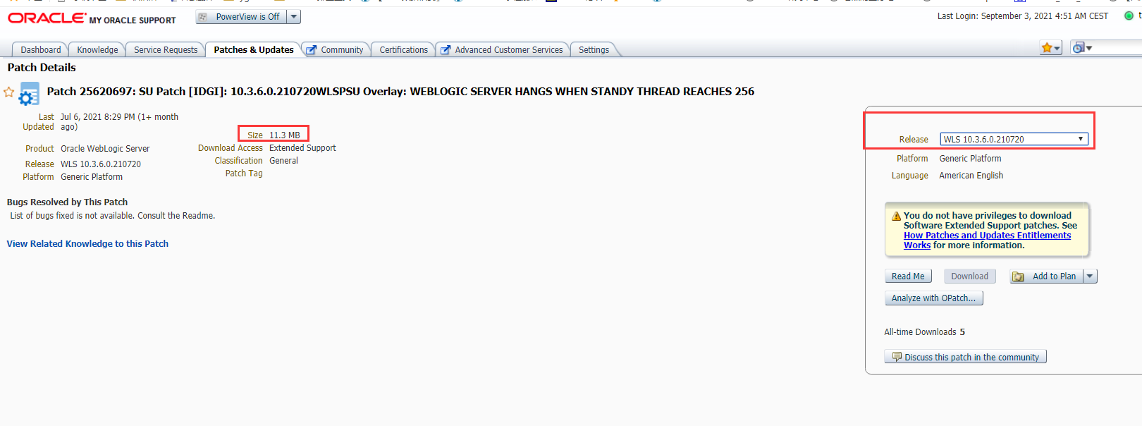Click the Add to Plan folder icon
The height and width of the screenshot is (426, 1142).
coord(1019,276)
